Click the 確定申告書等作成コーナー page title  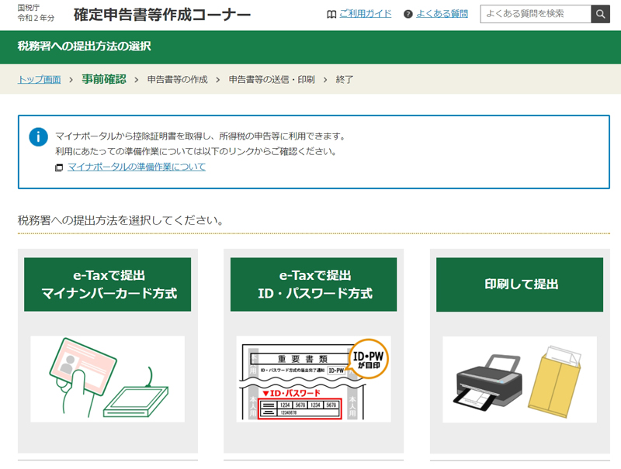pyautogui.click(x=162, y=15)
